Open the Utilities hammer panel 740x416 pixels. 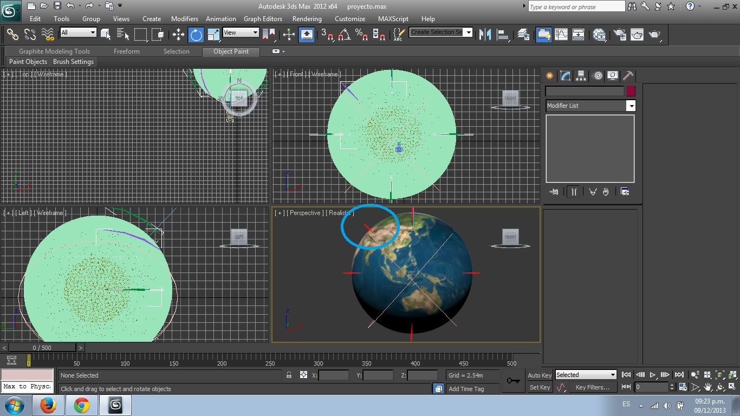point(627,76)
